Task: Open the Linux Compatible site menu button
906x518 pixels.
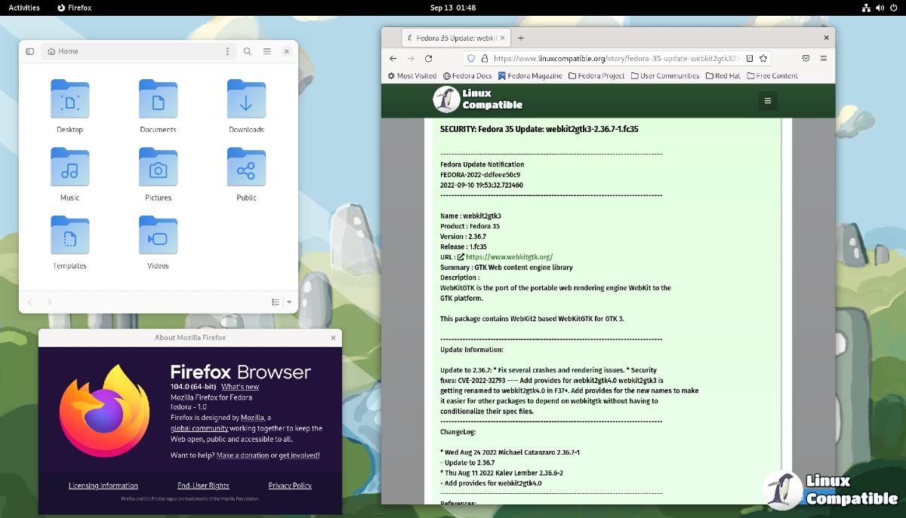Action: point(768,101)
